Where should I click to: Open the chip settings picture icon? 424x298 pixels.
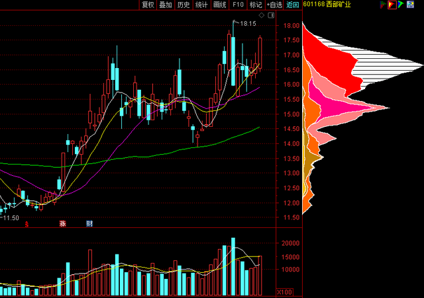[410, 5]
